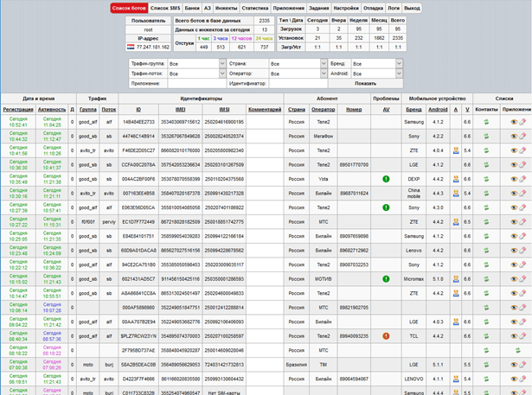Click the admin icon in the A8A66841CC8A row
Viewport: 532px width, 395px height.
(456, 293)
